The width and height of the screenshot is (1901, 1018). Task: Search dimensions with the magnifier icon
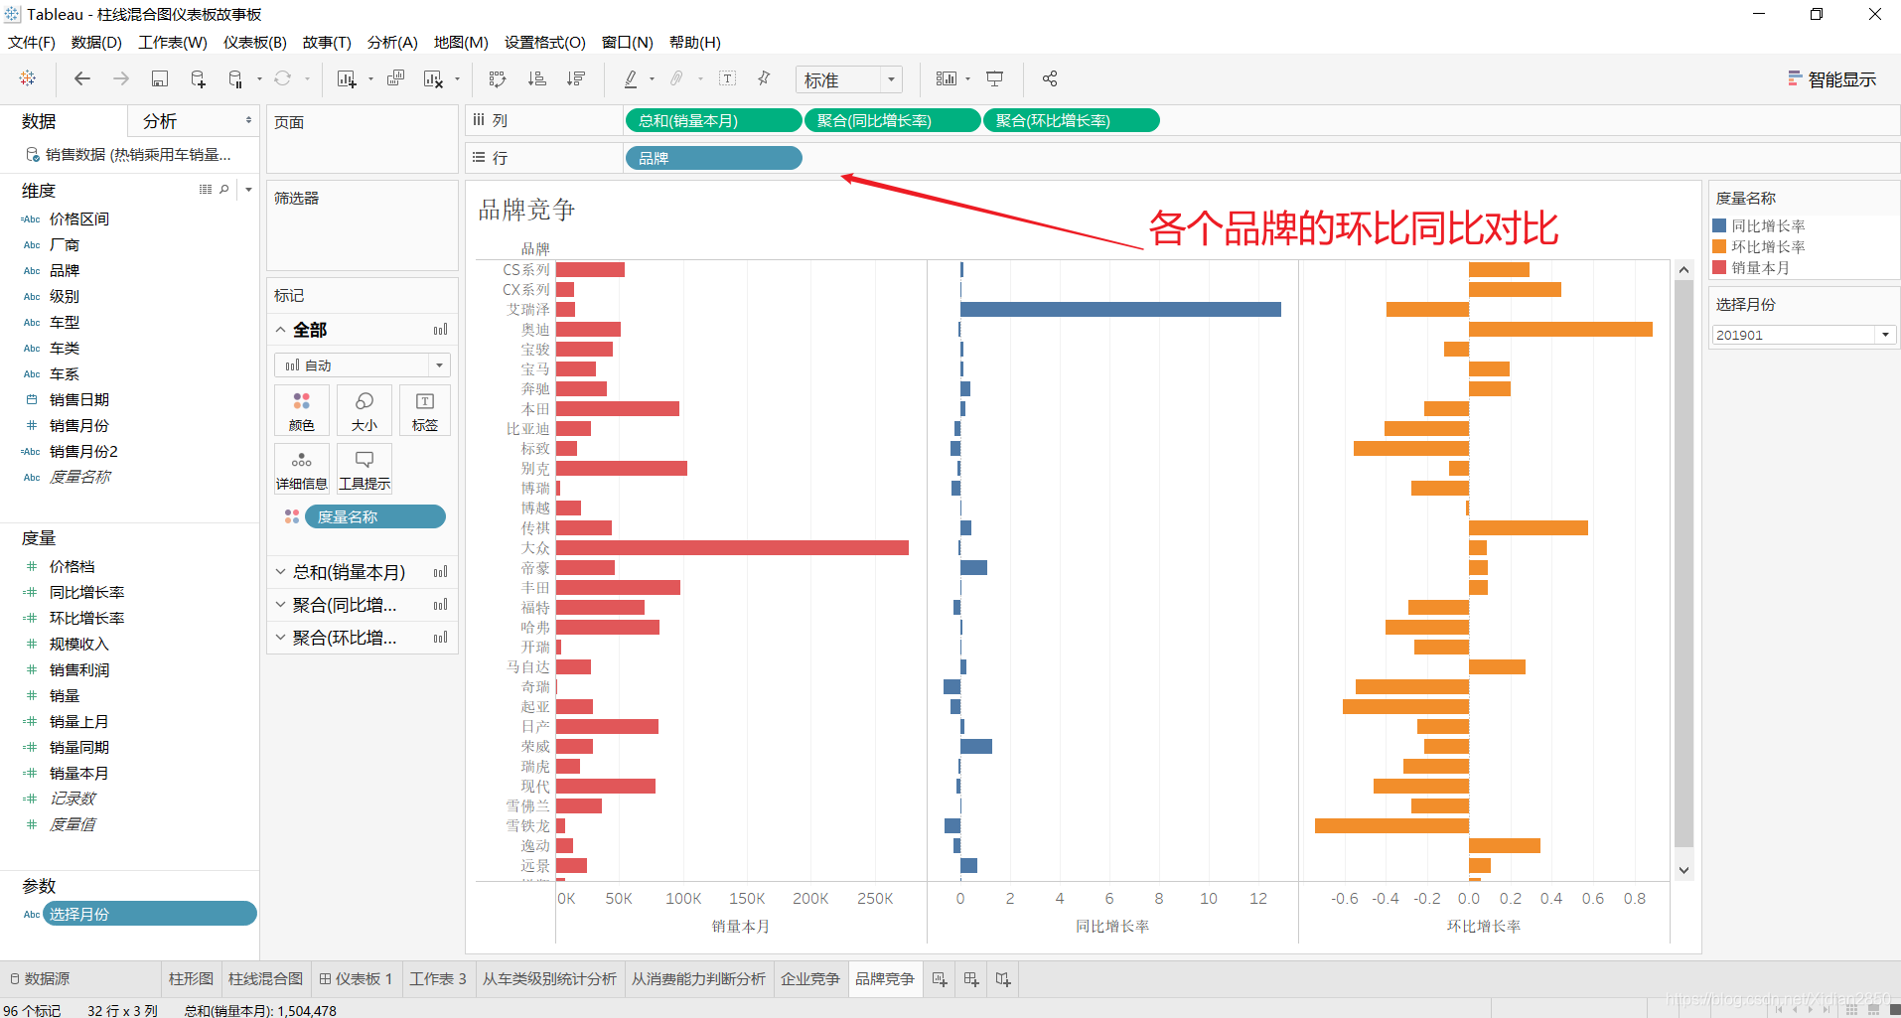click(224, 189)
